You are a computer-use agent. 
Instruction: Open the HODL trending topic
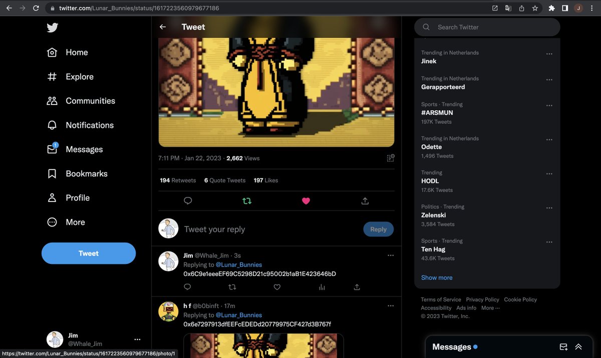(x=430, y=181)
